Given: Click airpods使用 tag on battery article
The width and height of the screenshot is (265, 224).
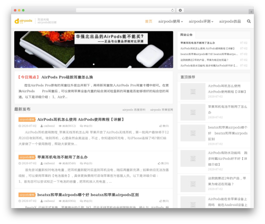Looking at the screenshot, I should [x=27, y=157].
